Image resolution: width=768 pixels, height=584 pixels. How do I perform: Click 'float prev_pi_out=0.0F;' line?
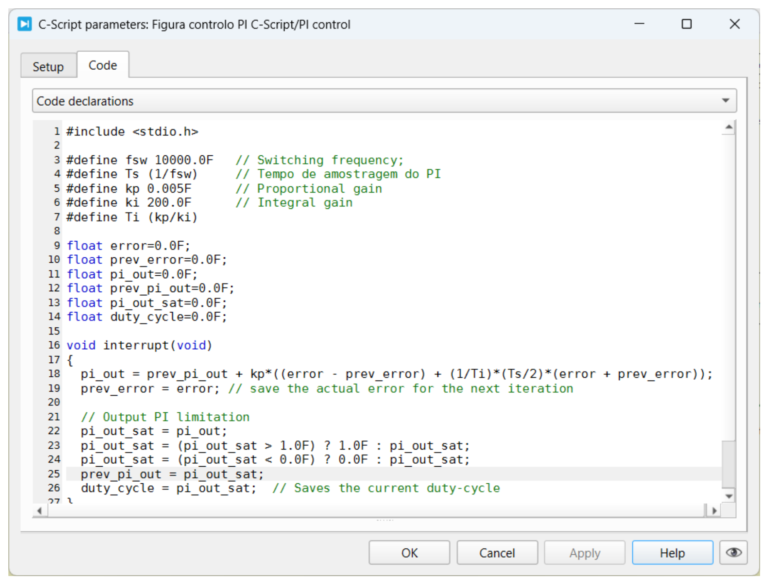[x=150, y=288]
